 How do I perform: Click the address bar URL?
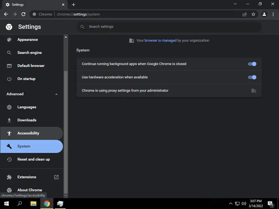(x=78, y=14)
